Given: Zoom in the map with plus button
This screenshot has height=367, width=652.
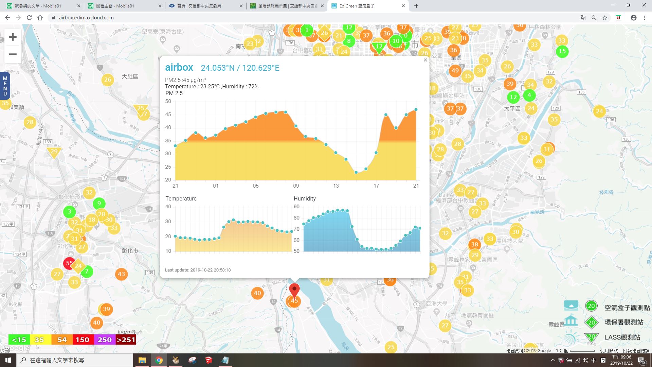Looking at the screenshot, I should 13,37.
